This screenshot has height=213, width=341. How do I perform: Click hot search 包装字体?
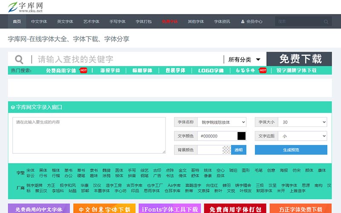pyautogui.click(x=175, y=70)
